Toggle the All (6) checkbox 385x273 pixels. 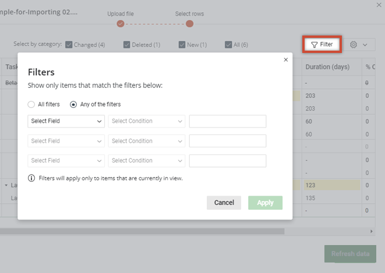(x=228, y=44)
